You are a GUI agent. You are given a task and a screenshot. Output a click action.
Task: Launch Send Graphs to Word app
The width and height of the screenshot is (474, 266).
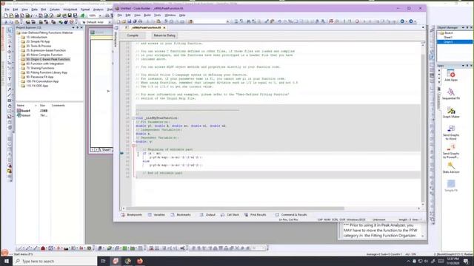point(451,132)
